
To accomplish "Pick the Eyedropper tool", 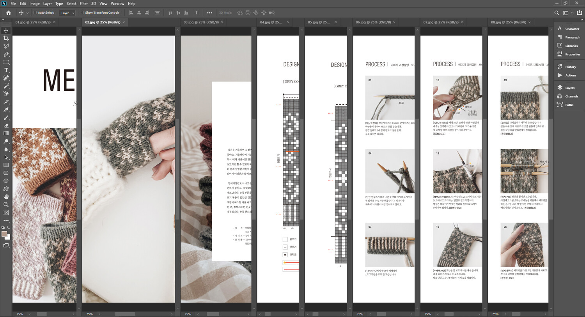I will [6, 110].
